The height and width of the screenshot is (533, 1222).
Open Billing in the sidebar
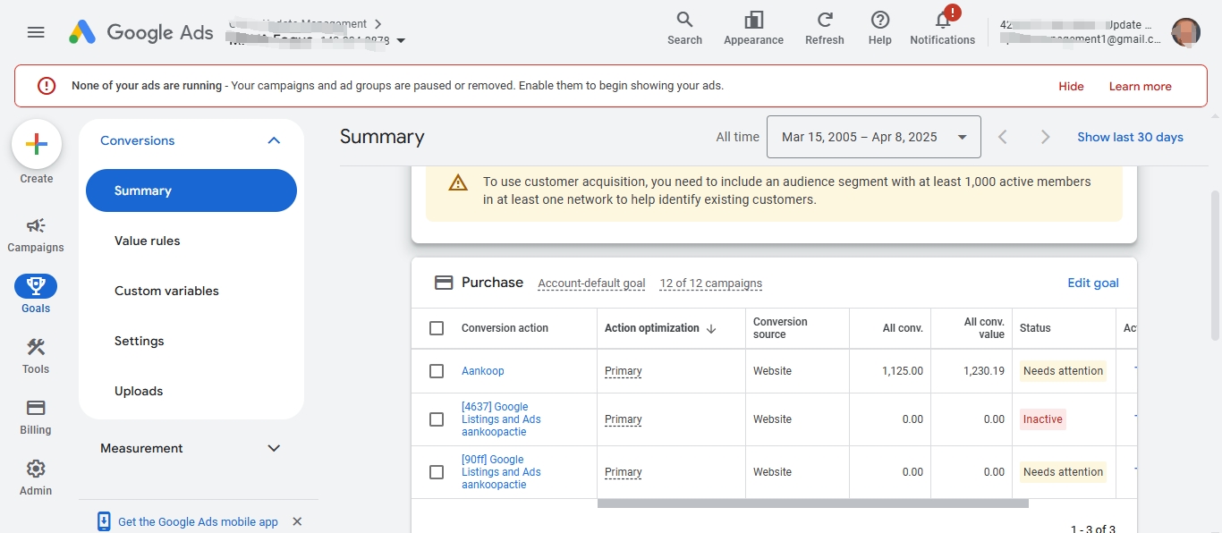point(36,417)
